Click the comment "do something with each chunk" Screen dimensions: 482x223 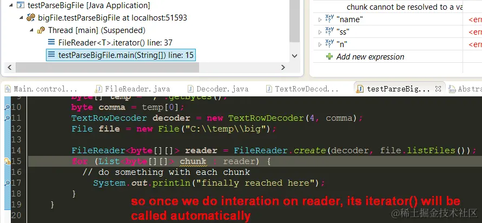tap(166, 172)
